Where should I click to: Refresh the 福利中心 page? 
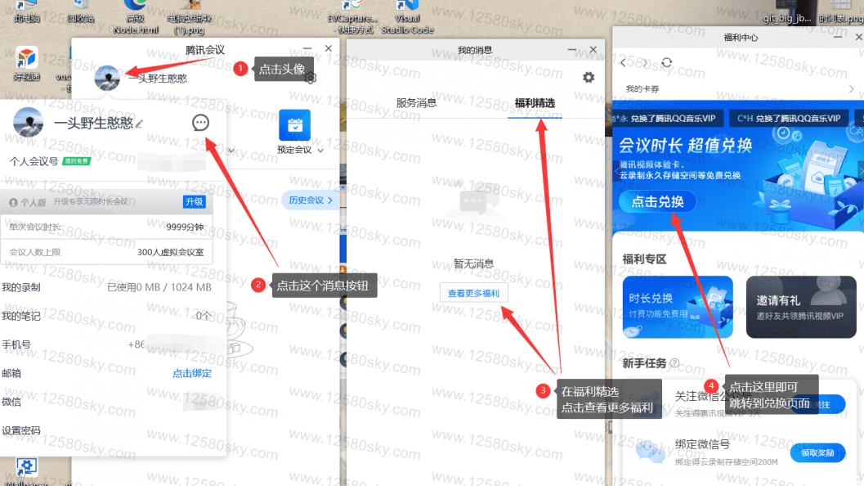coord(667,62)
